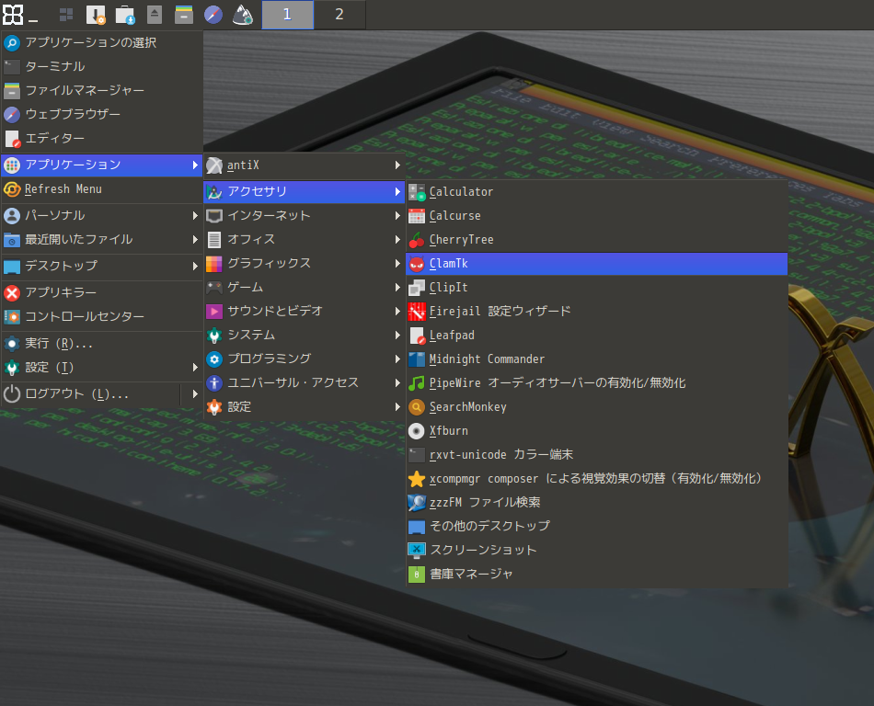The height and width of the screenshot is (706, 874).
Task: Click the スクリーンショット icon
Action: point(417,551)
